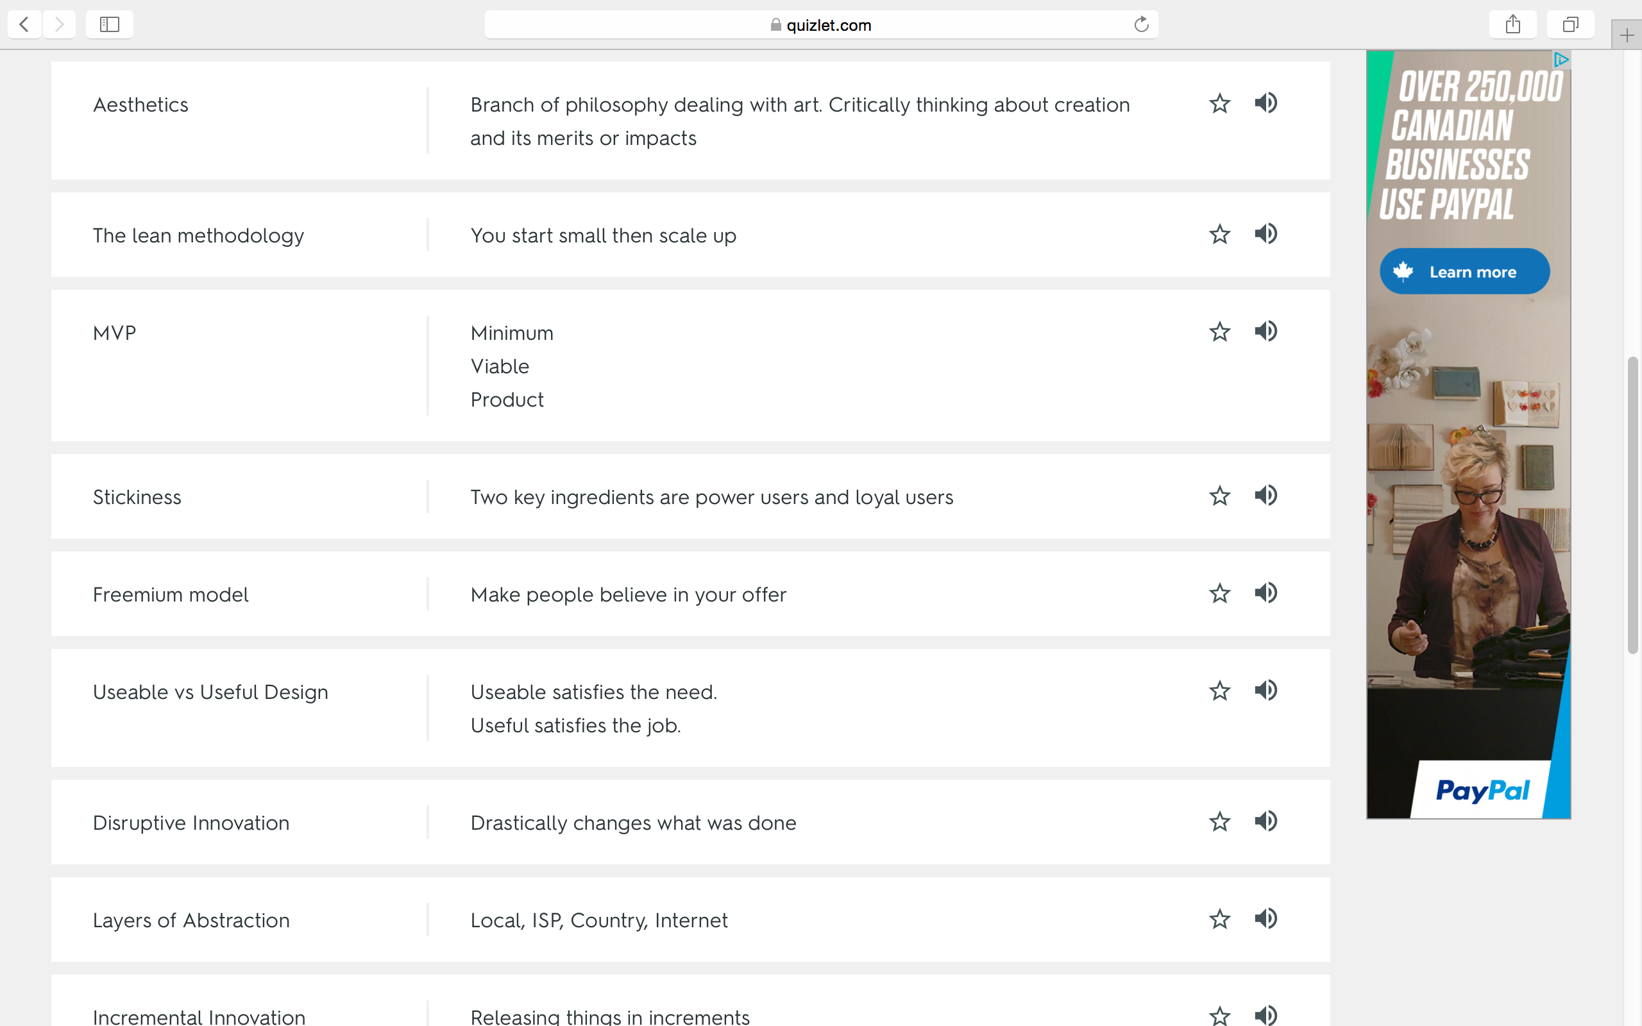
Task: Select the term text 'Stickiness'
Action: (137, 497)
